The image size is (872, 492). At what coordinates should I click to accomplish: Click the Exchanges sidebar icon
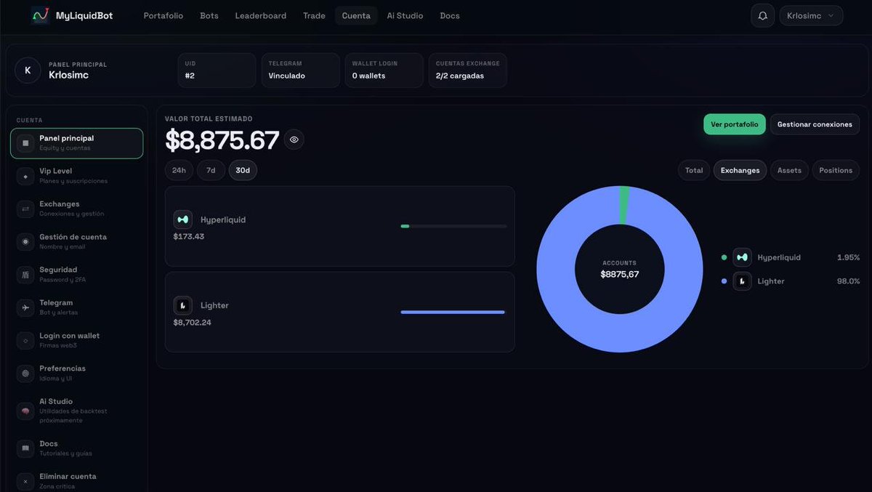(x=25, y=209)
